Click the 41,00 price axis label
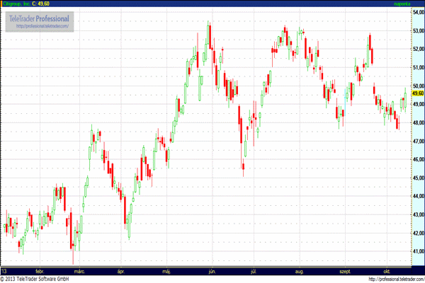425x283 pixels. pos(416,251)
